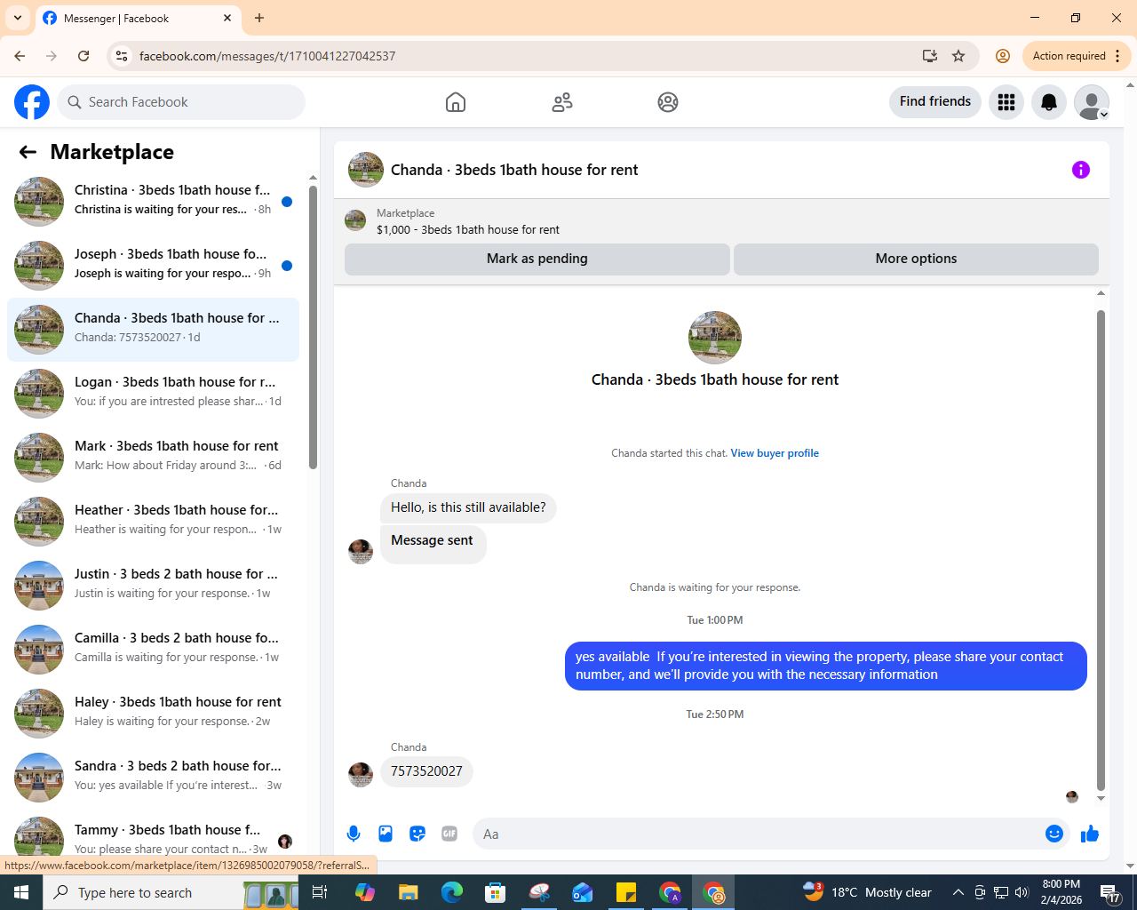
Task: Open Heather conversation
Action: 153,522
